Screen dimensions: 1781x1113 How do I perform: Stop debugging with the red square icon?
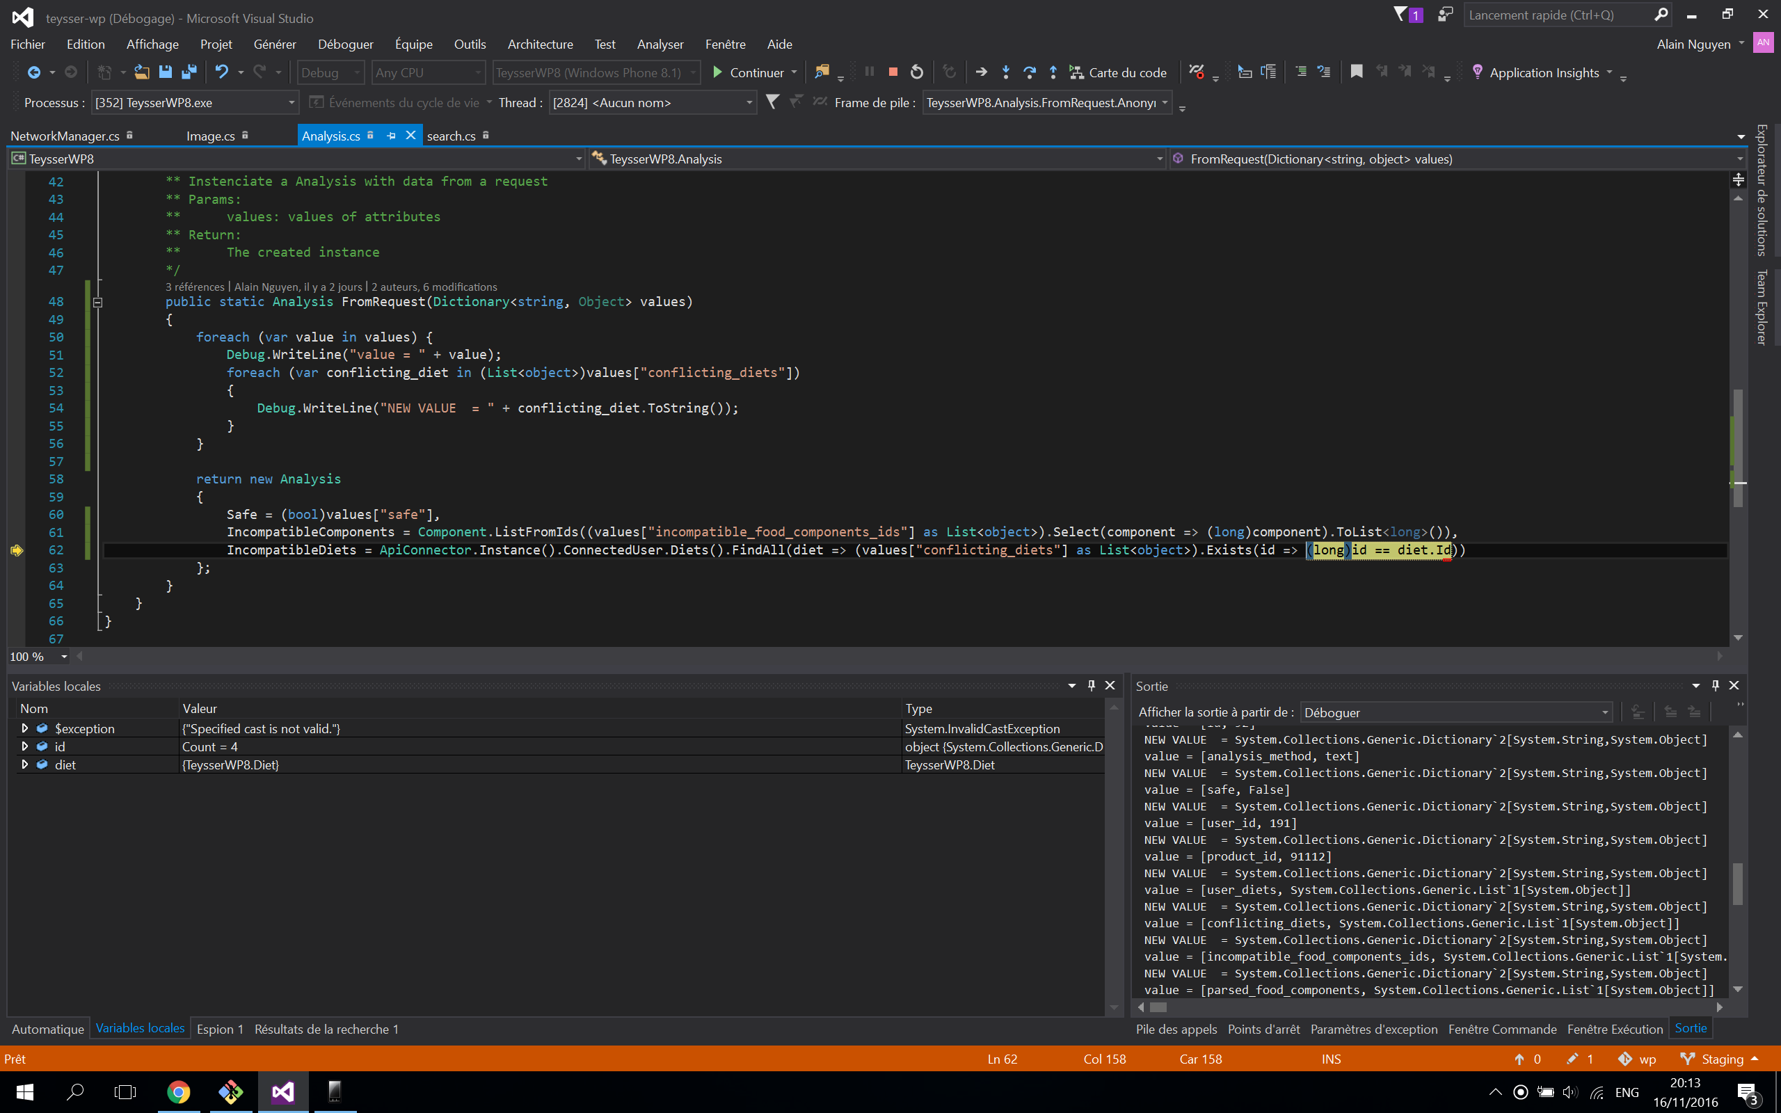point(893,72)
